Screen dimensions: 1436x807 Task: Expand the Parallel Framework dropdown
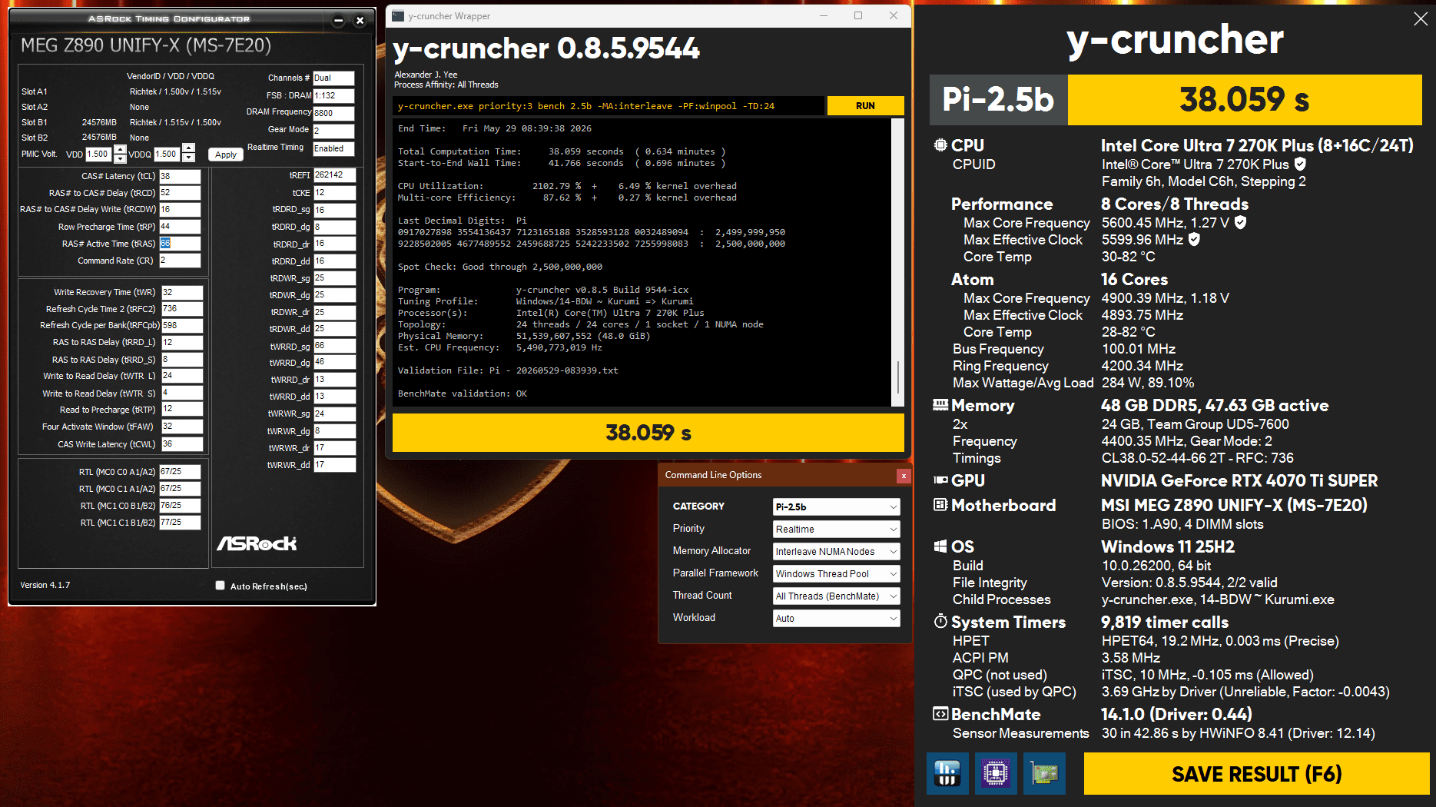[836, 573]
